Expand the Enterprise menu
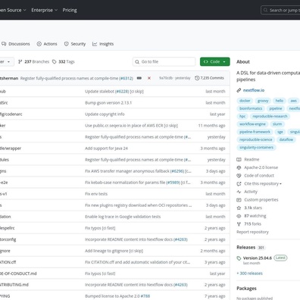 tap(45, 10)
